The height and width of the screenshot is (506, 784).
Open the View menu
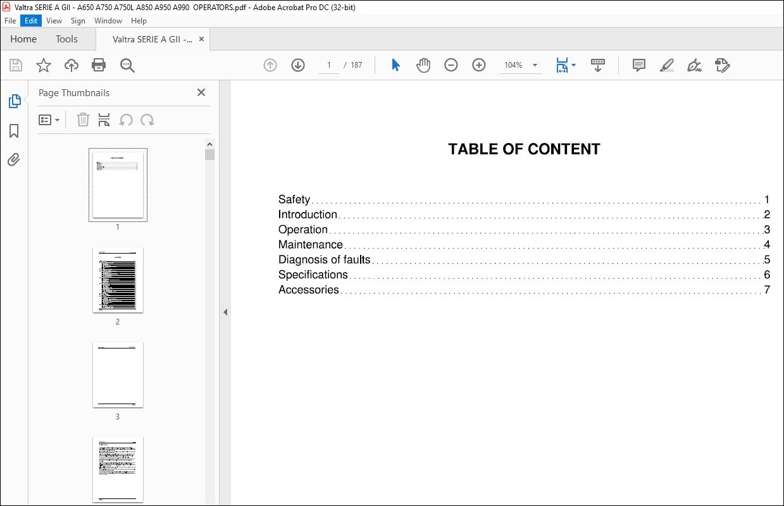54,21
